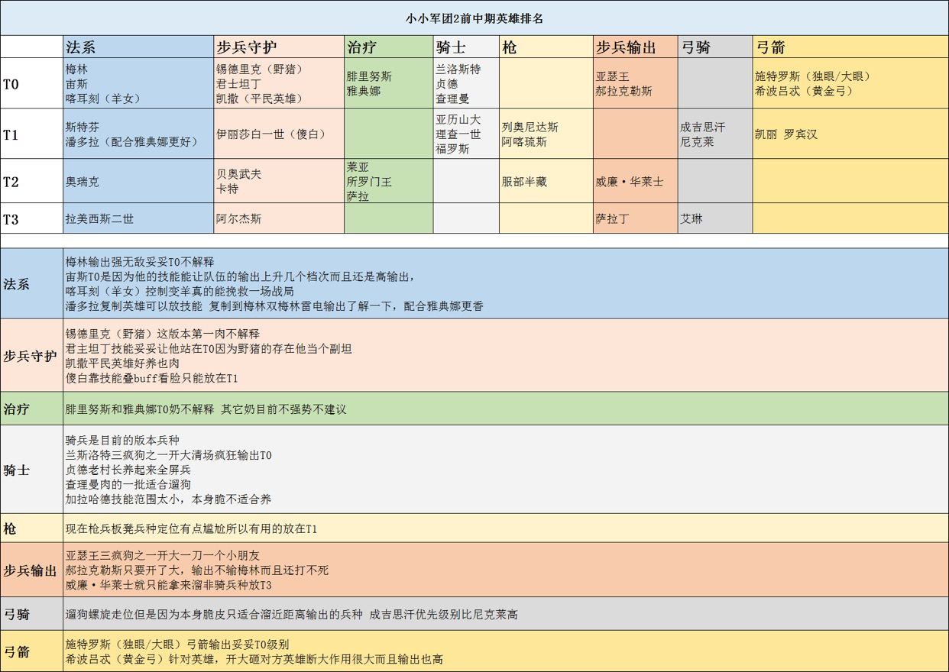Select the T0 row label
Viewport: 949px width, 672px height.
coord(15,83)
